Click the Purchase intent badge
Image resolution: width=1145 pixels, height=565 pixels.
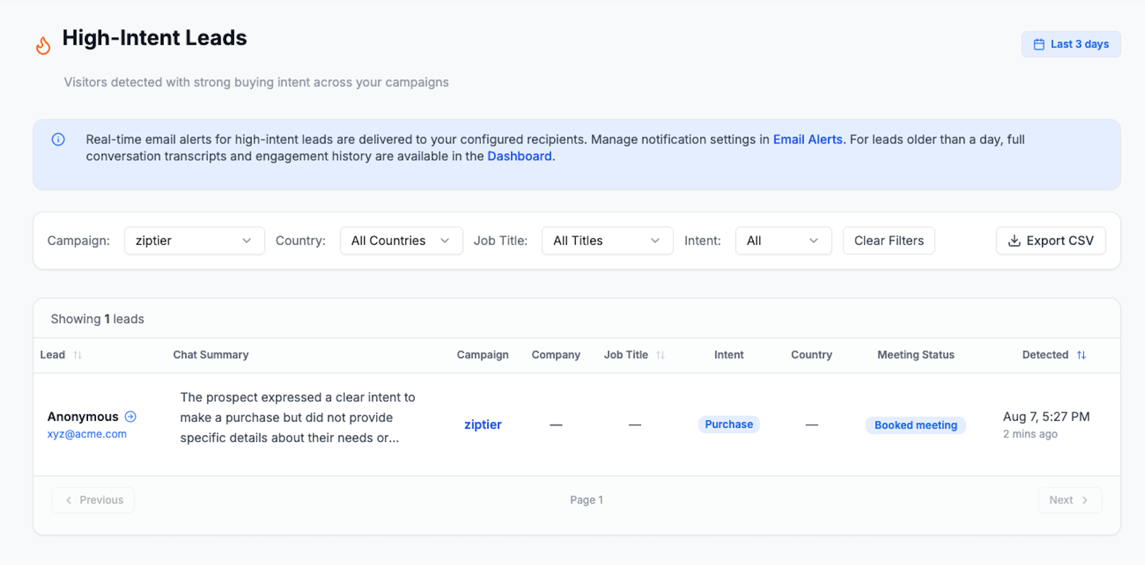(729, 424)
